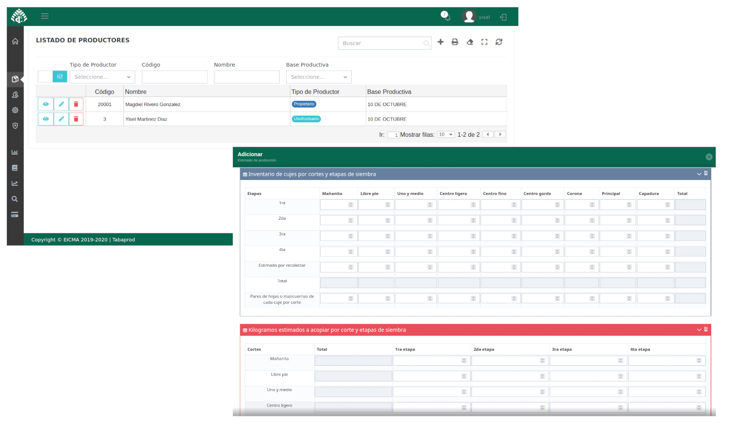Open the Home item in sidebar
The width and height of the screenshot is (736, 431).
click(15, 41)
